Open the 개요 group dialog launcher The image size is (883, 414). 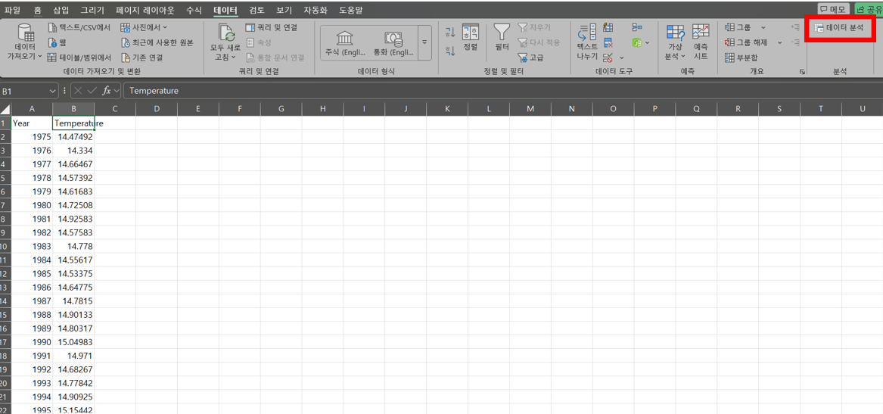[x=803, y=72]
